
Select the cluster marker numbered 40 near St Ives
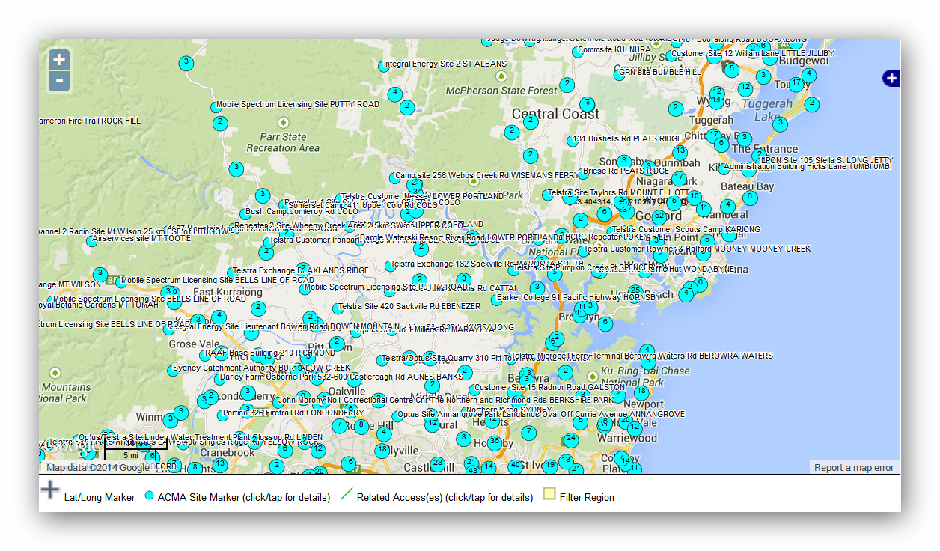tap(515, 466)
